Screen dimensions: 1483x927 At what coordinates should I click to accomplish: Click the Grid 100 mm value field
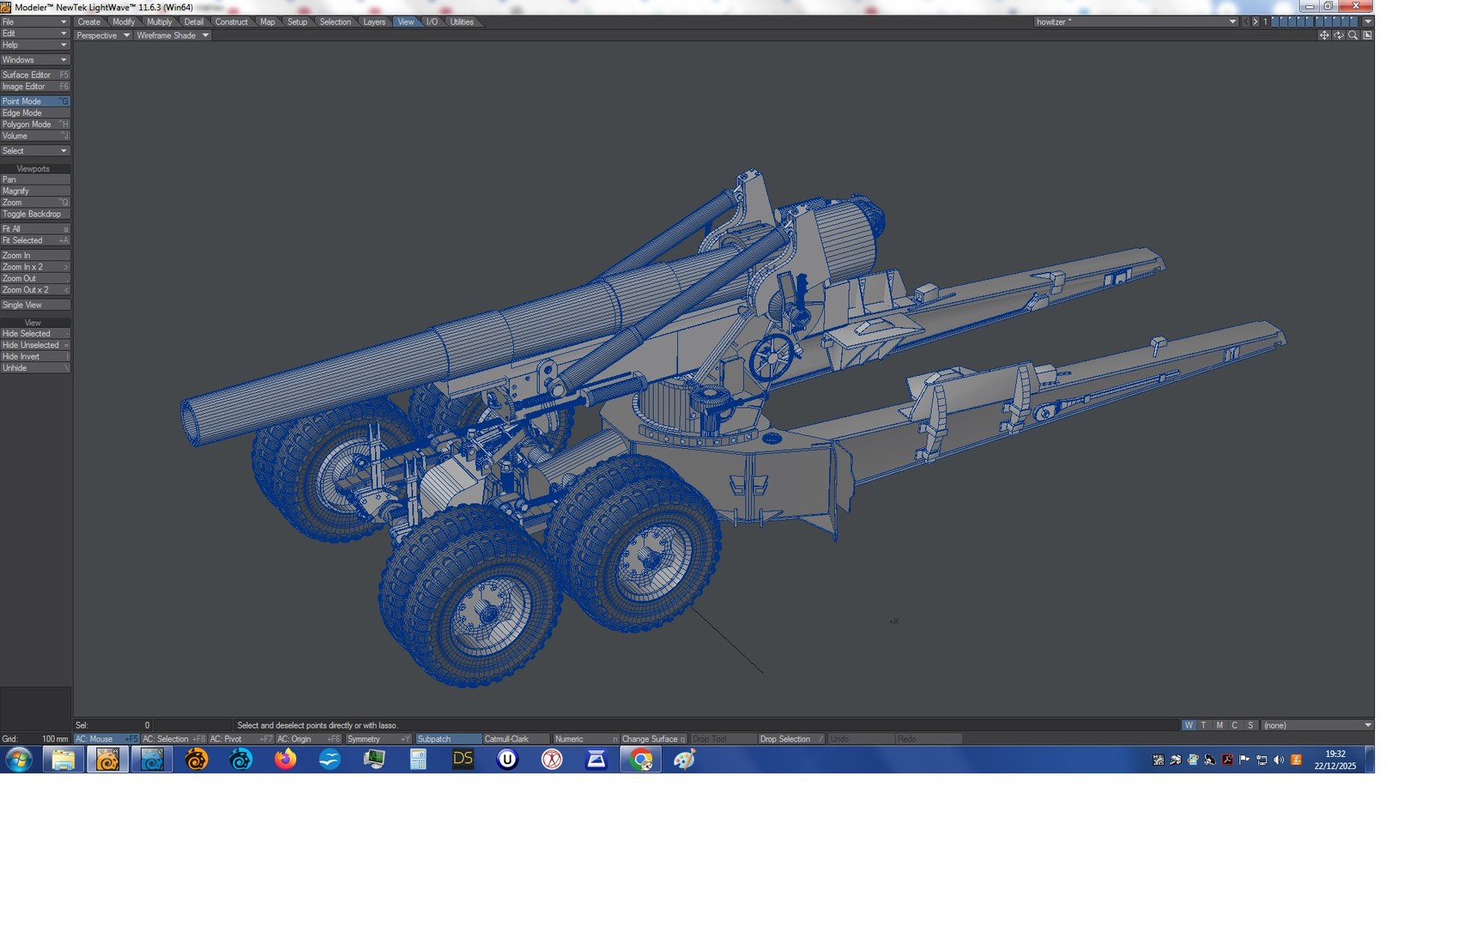(x=55, y=739)
